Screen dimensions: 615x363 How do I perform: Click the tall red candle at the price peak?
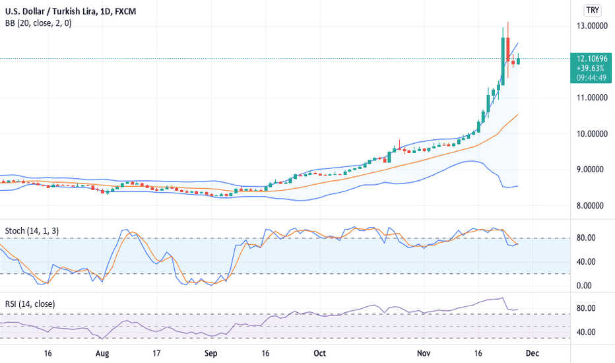(x=508, y=49)
